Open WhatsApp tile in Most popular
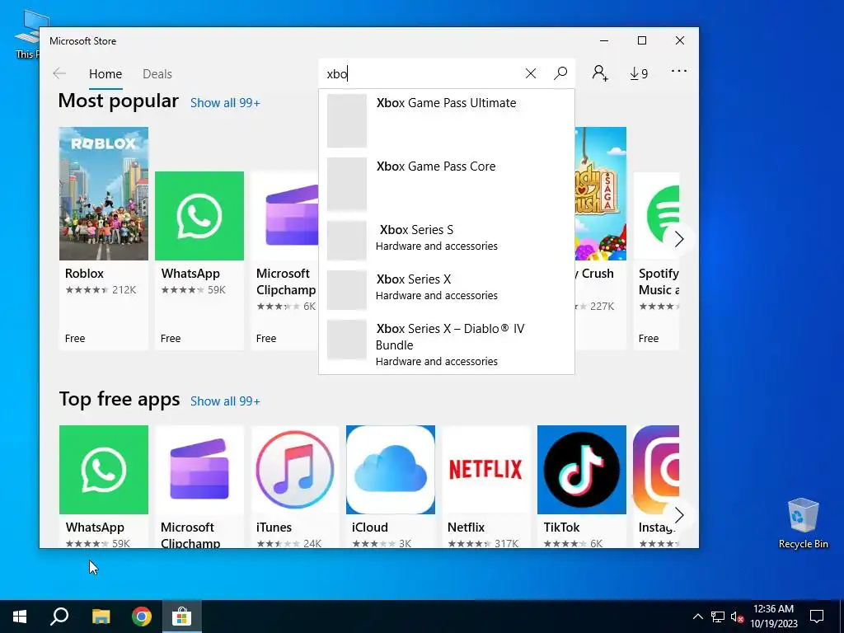This screenshot has width=844, height=633. [199, 260]
